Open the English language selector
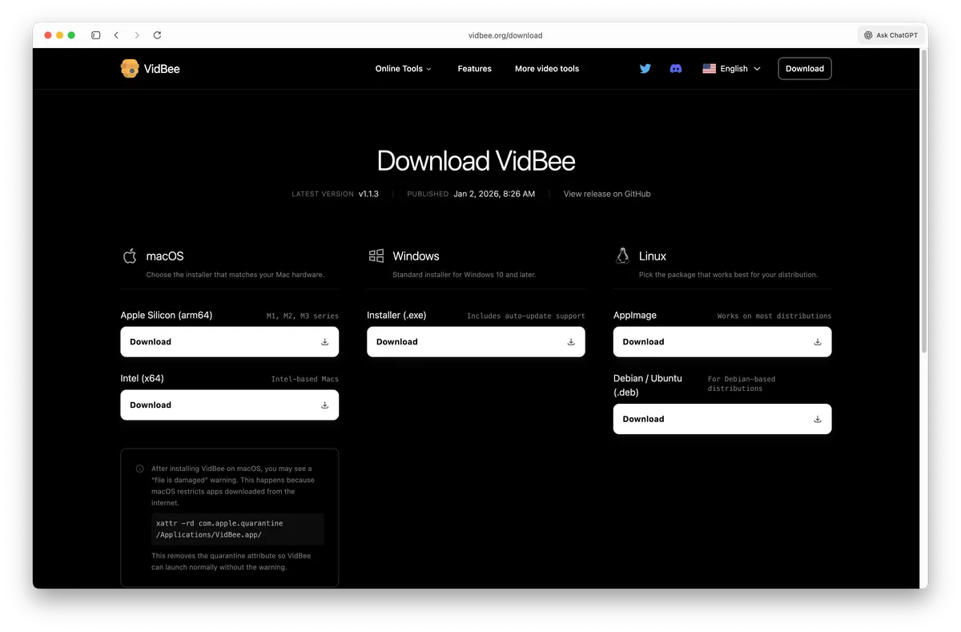Viewport: 961px width, 632px height. [x=731, y=69]
